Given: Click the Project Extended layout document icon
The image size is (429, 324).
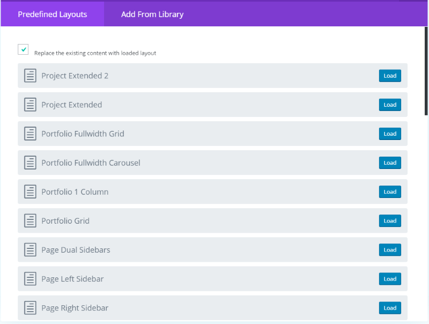Looking at the screenshot, I should pyautogui.click(x=30, y=105).
